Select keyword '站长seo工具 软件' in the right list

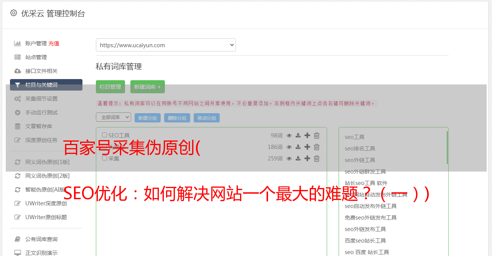pos(366,183)
